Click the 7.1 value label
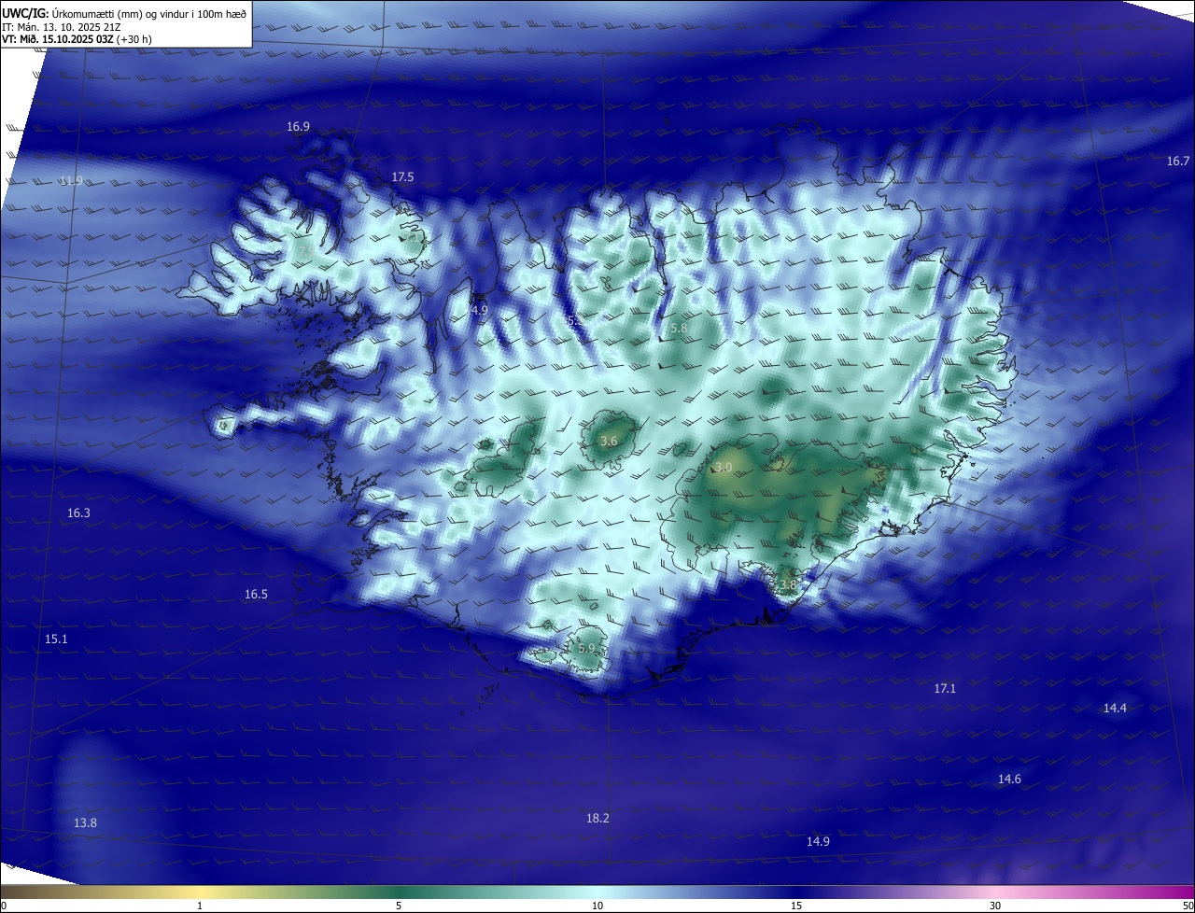 (x=414, y=239)
